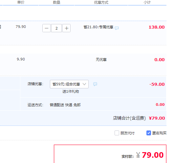Click the quantity input showing 2
The height and width of the screenshot is (163, 173).
56,28
